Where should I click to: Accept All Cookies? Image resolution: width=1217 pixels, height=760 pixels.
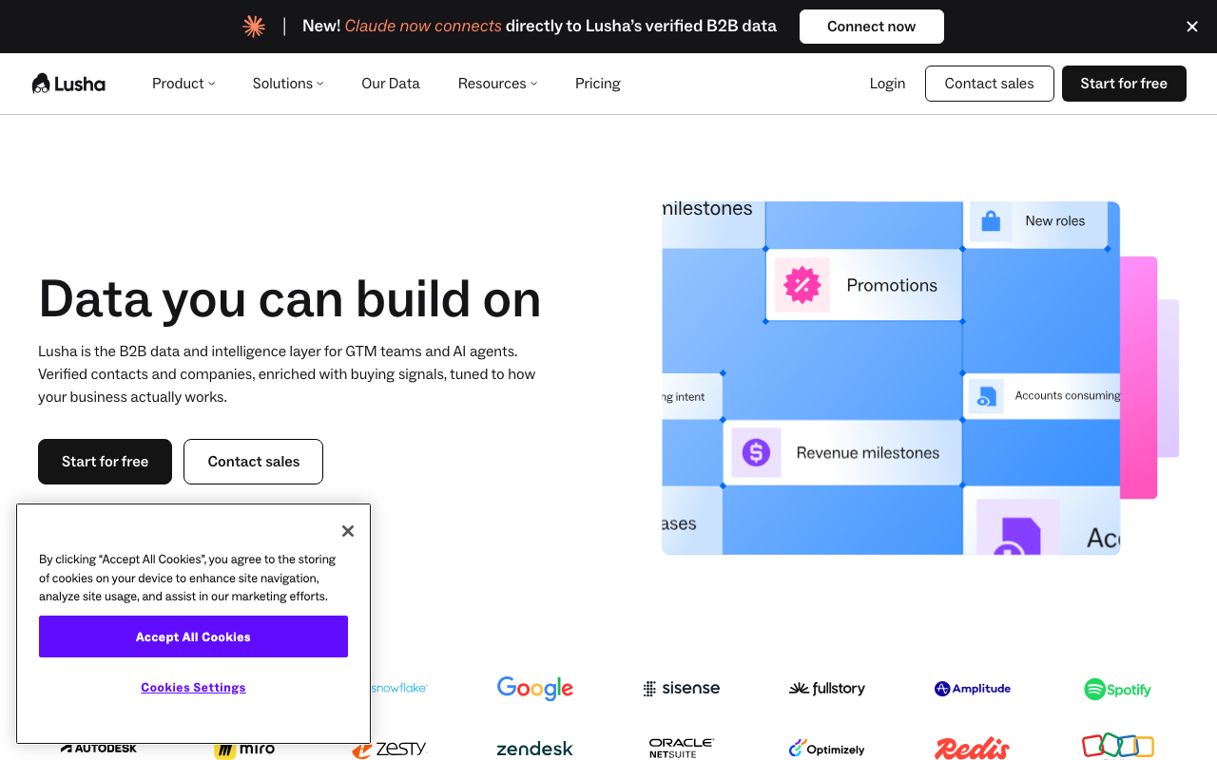click(193, 636)
